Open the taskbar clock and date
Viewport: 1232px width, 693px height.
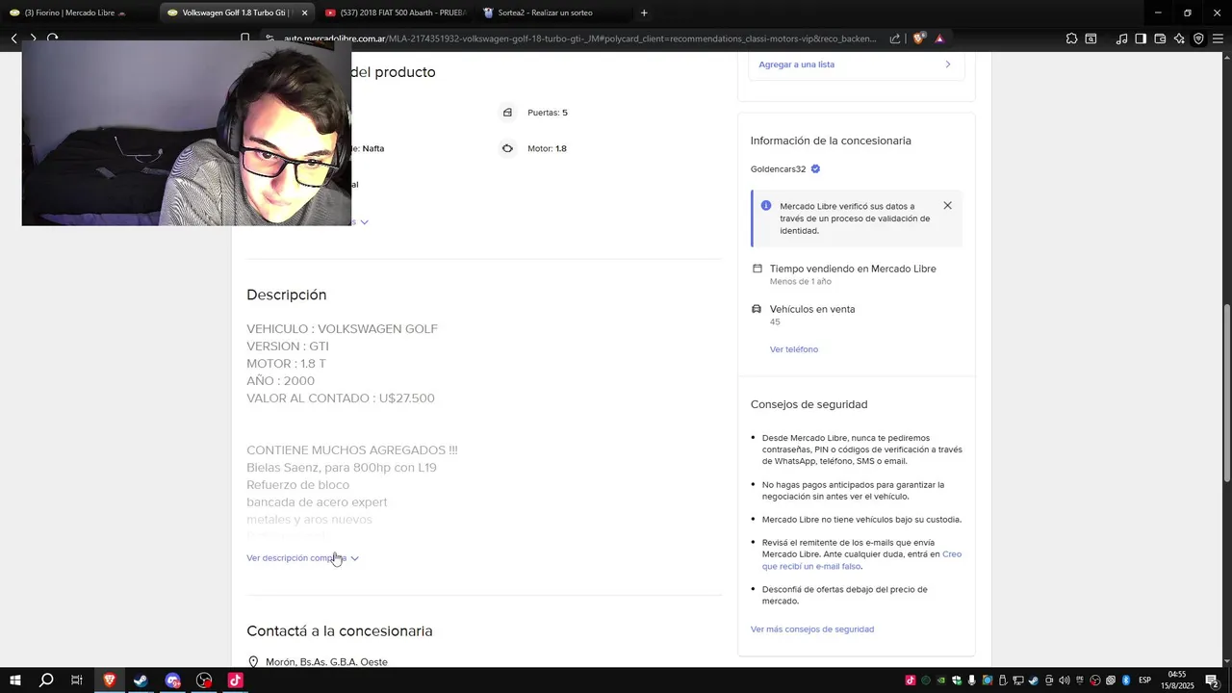(1177, 680)
